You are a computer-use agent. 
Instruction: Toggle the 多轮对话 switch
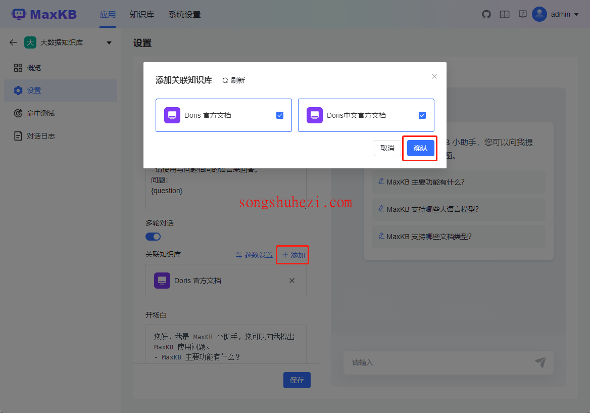[x=153, y=237]
